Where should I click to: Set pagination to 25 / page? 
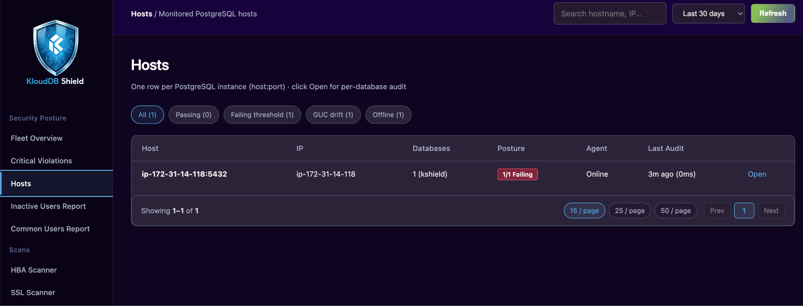(x=630, y=211)
